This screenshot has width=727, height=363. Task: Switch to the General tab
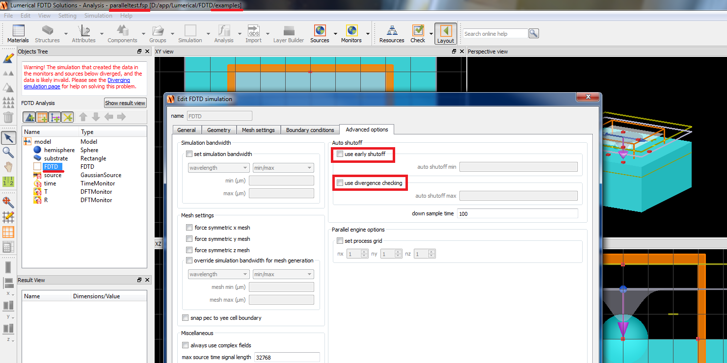pos(187,130)
